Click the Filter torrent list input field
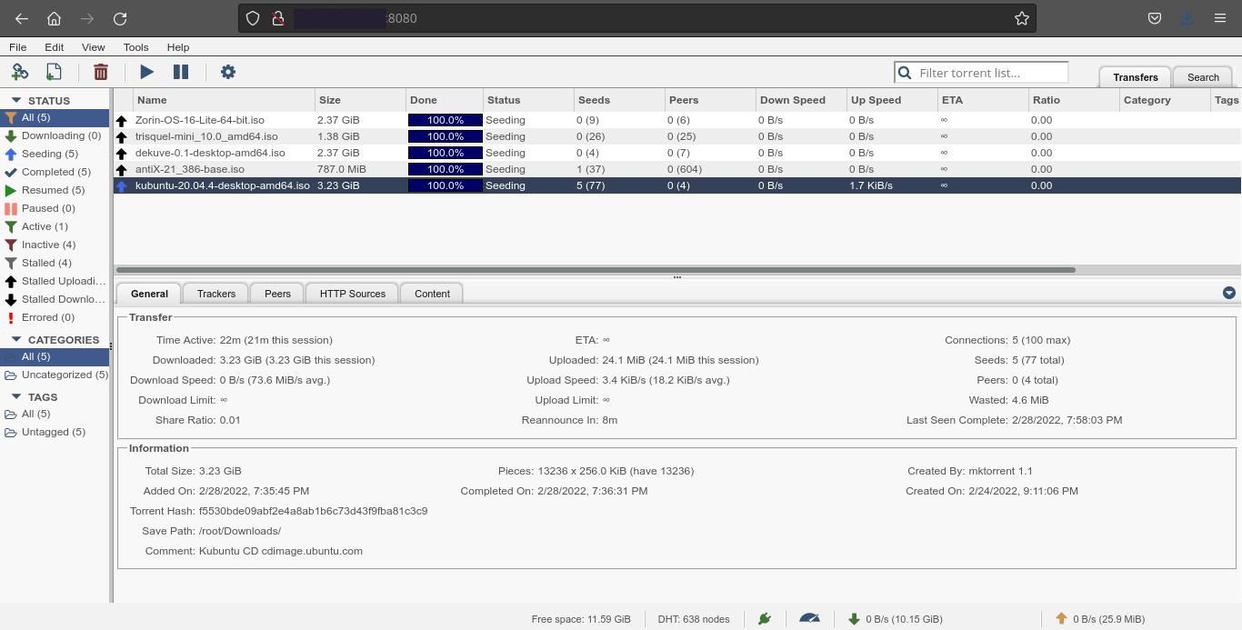Image resolution: width=1242 pixels, height=630 pixels. (x=981, y=73)
